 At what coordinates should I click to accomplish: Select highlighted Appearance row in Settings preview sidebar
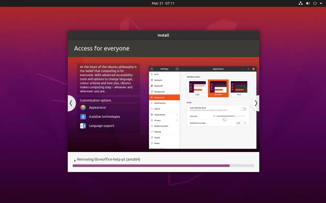pos(164,97)
